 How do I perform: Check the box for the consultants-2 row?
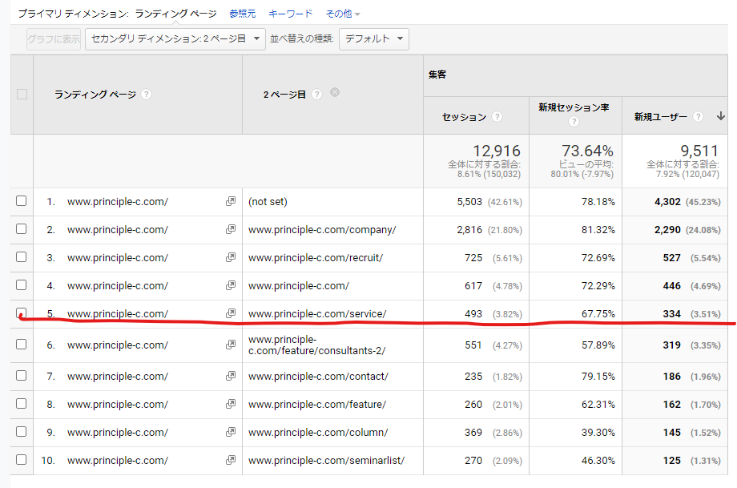[x=21, y=344]
